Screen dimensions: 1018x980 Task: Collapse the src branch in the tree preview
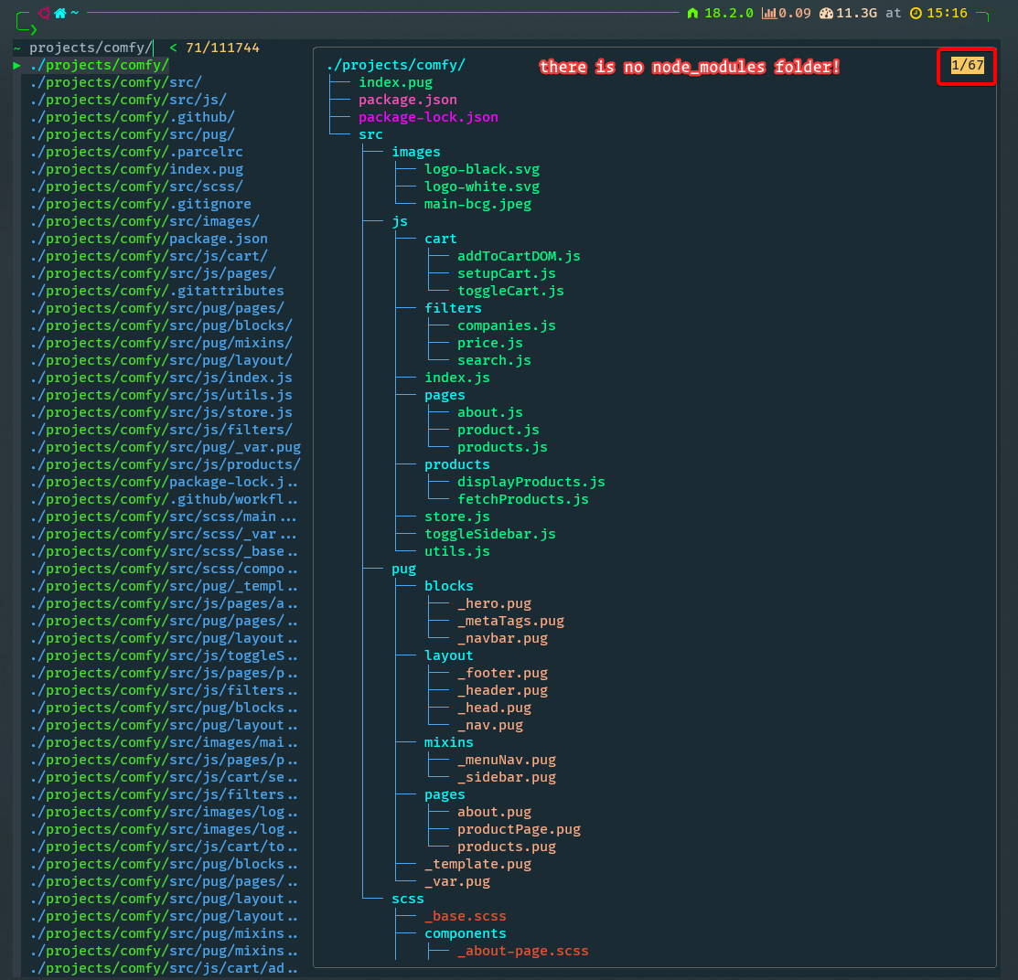click(370, 133)
